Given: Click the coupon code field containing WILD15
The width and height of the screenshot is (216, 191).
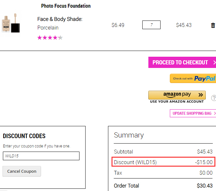Looking at the screenshot, I should coord(41,156).
